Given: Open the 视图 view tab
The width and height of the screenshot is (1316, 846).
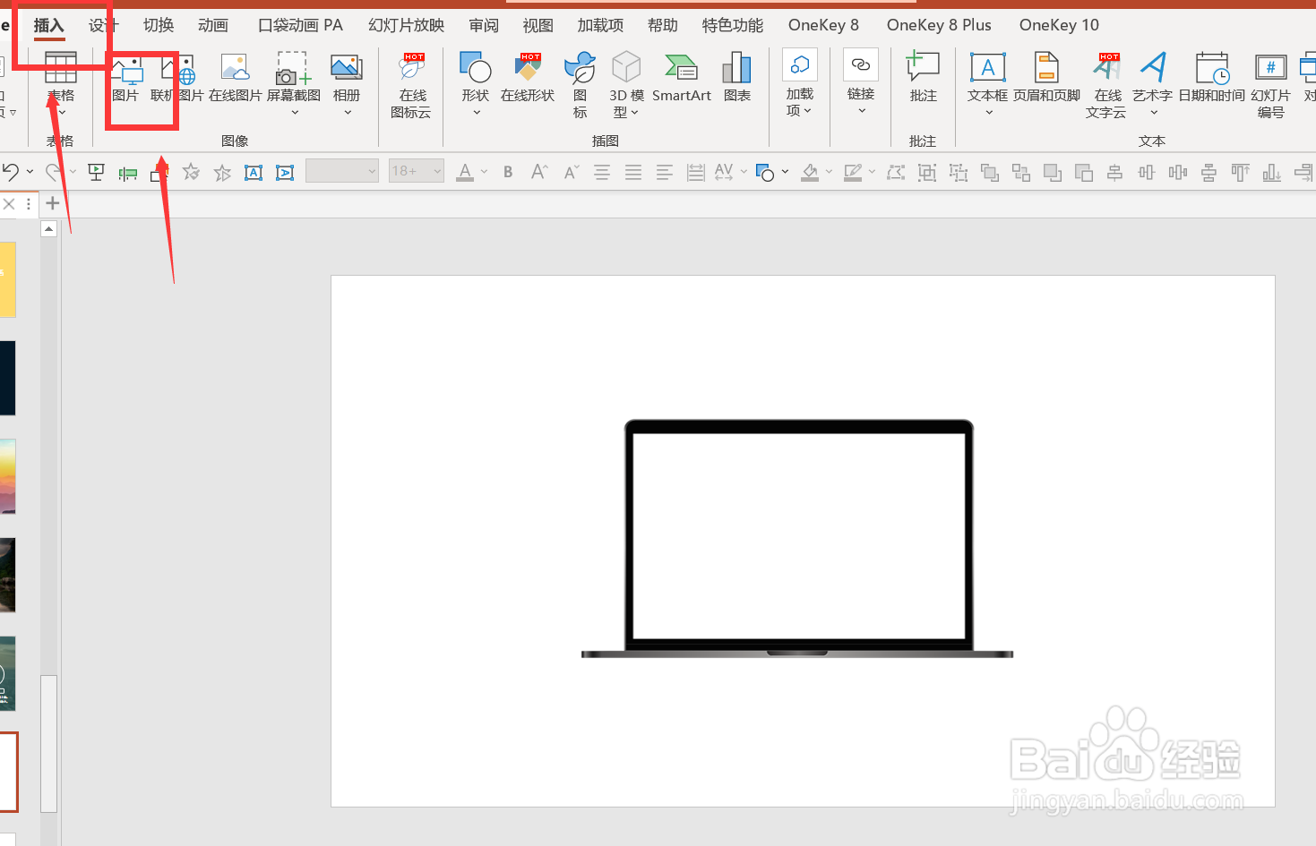Looking at the screenshot, I should point(538,25).
